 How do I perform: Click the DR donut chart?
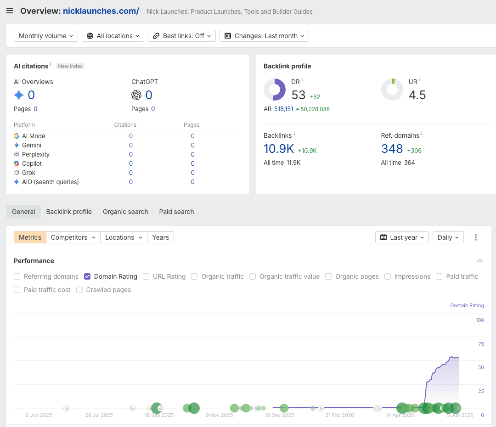(x=275, y=90)
